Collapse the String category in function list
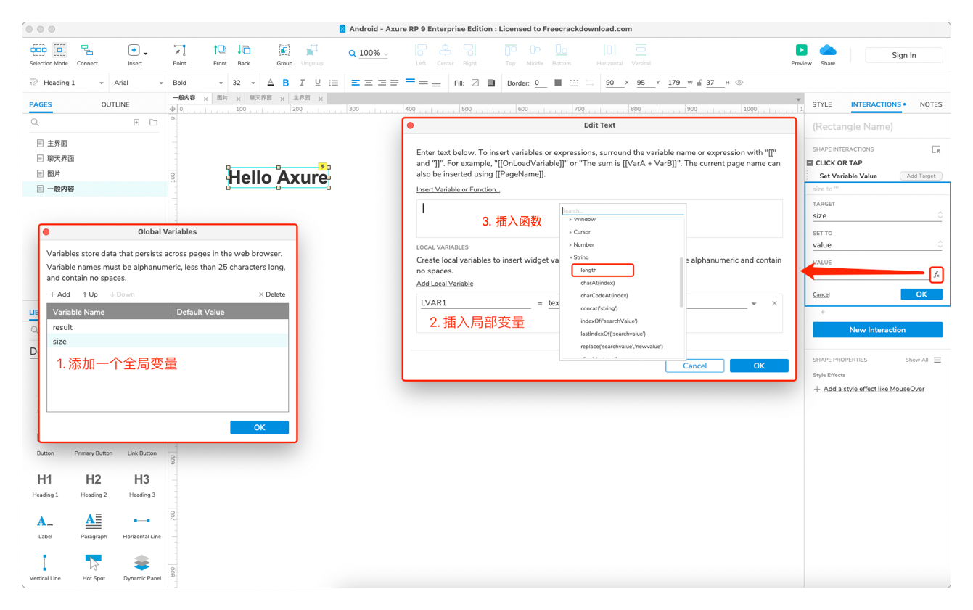This screenshot has height=610, width=973. (570, 257)
